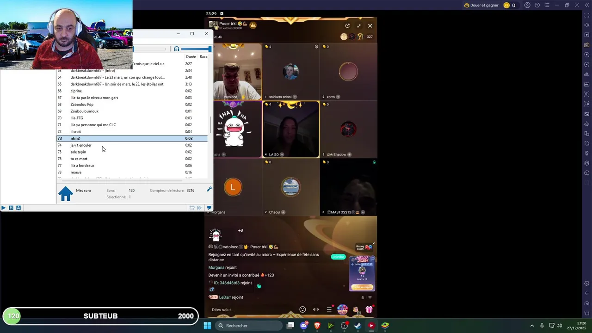Open the emoji picker in the chat bar
Screen dimensions: 592x333
click(x=302, y=309)
